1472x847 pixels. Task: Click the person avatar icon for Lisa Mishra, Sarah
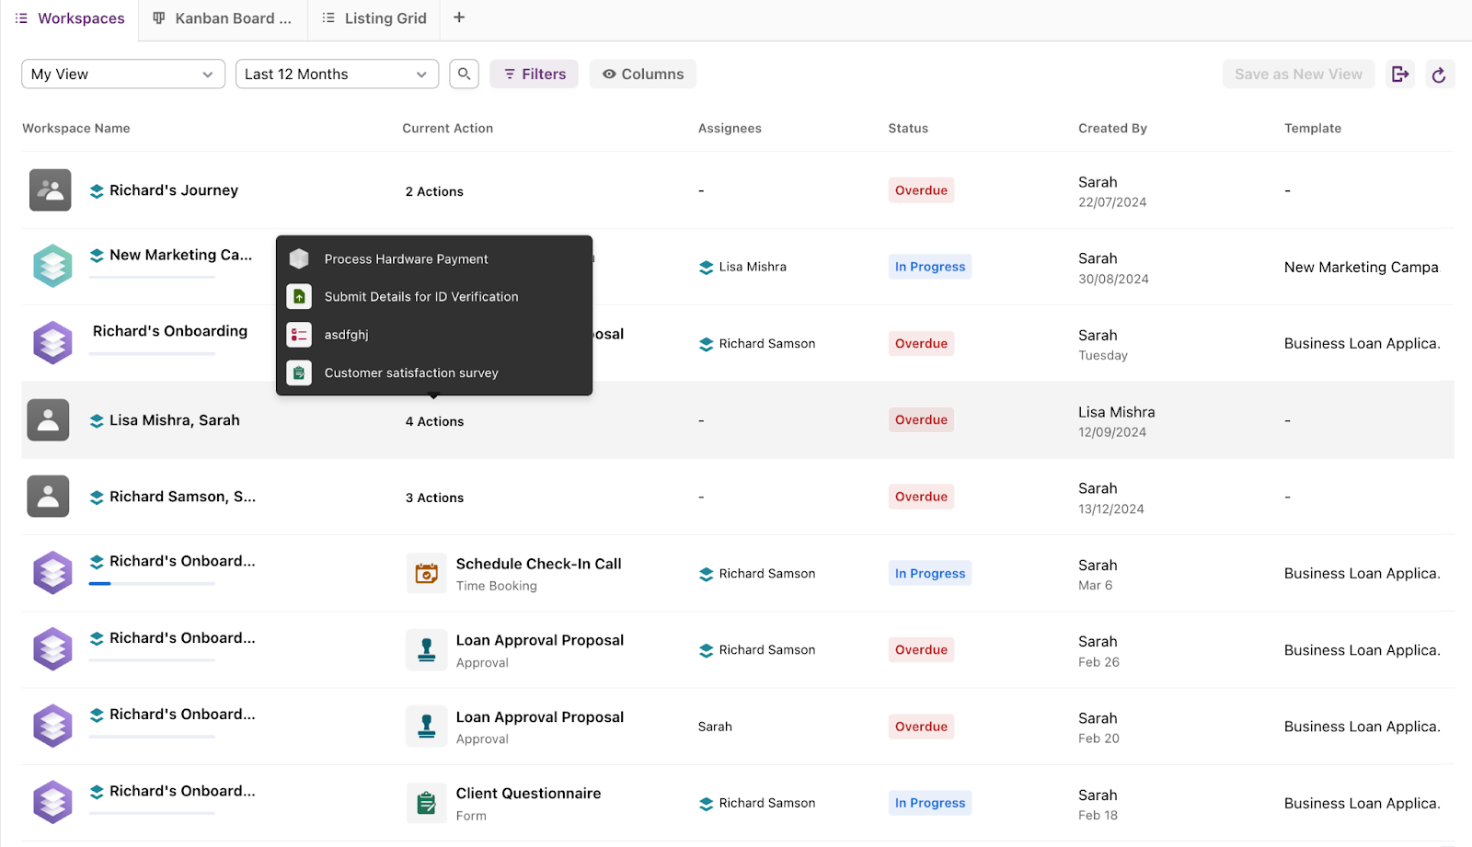coord(48,420)
